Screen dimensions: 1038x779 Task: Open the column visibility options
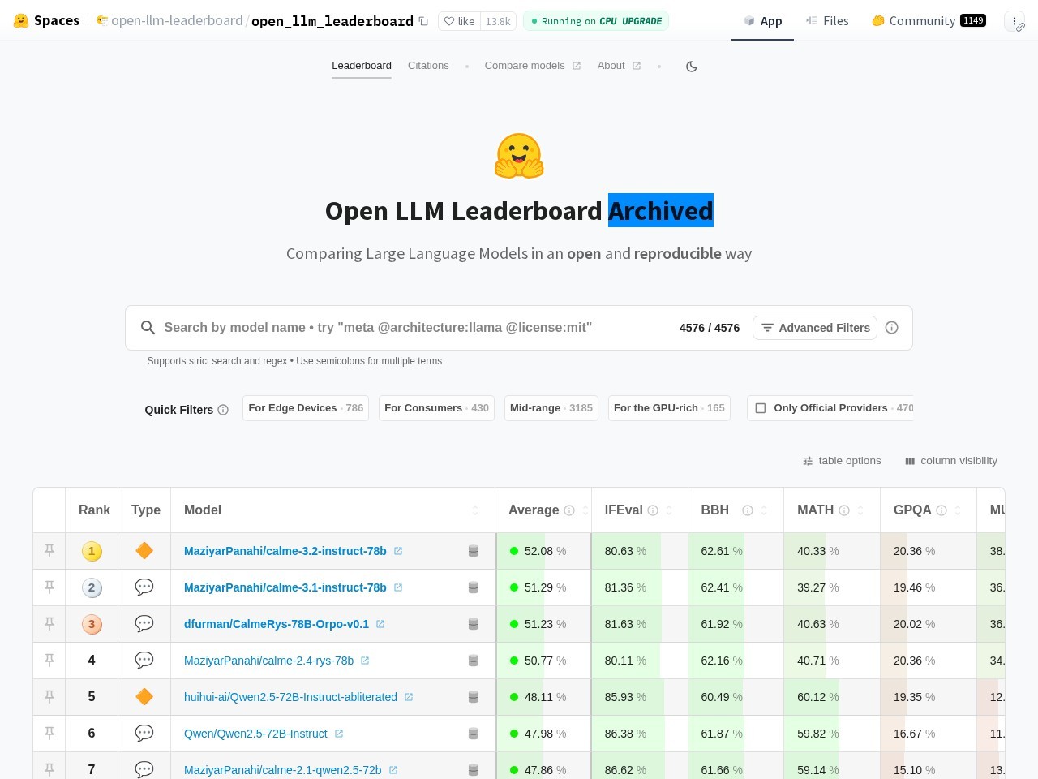tap(950, 461)
